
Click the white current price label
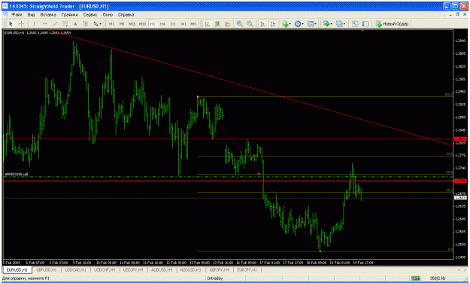pyautogui.click(x=460, y=198)
